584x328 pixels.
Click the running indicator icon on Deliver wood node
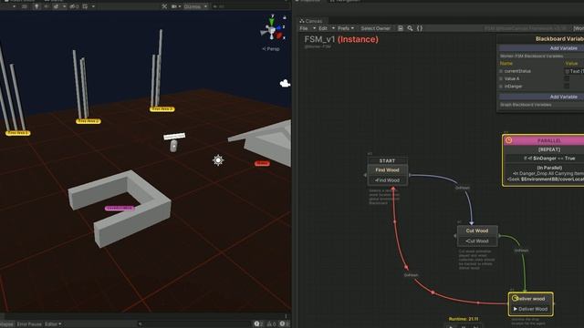tap(515, 298)
